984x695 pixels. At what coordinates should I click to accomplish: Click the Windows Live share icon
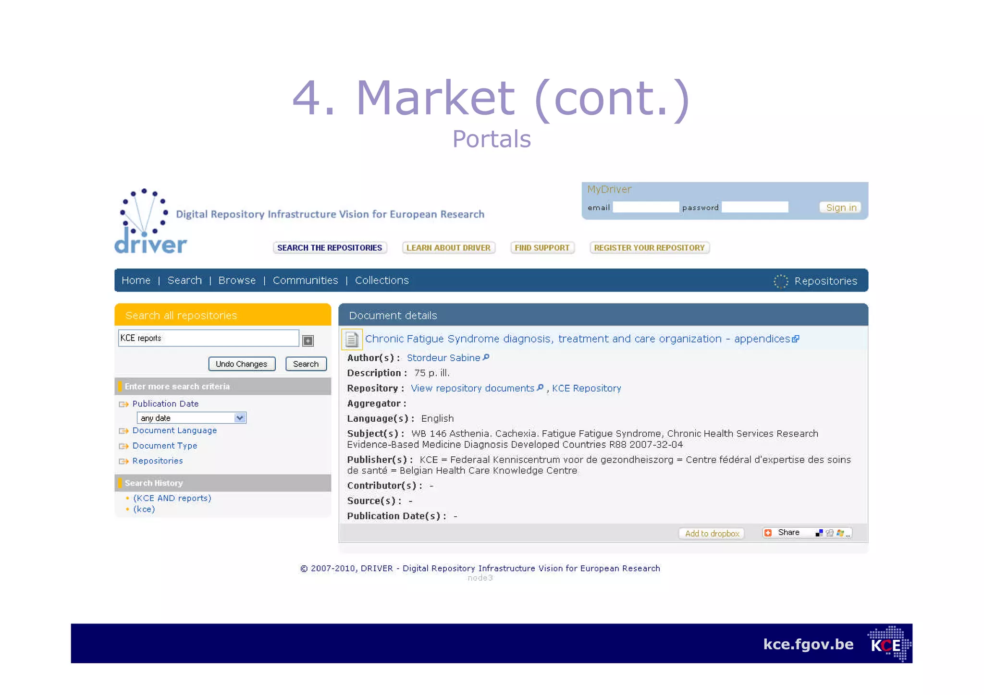[x=840, y=533]
